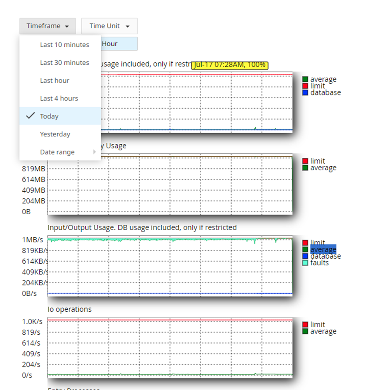Screen dimensions: 366x390
Task: Select Last hour timeframe
Action: [x=55, y=81]
